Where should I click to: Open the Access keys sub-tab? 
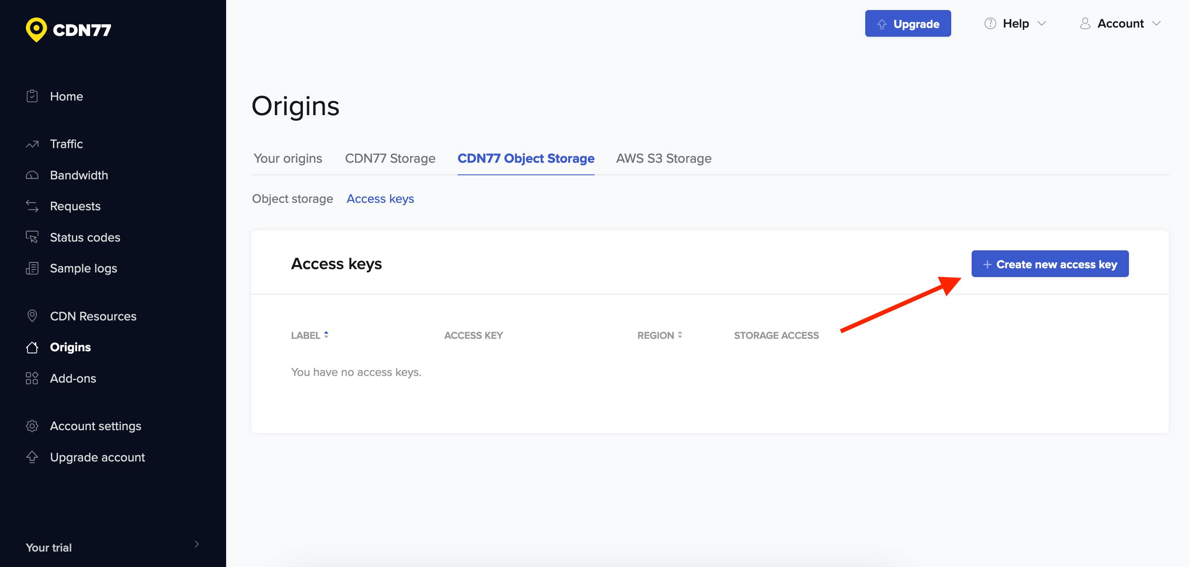pos(380,199)
